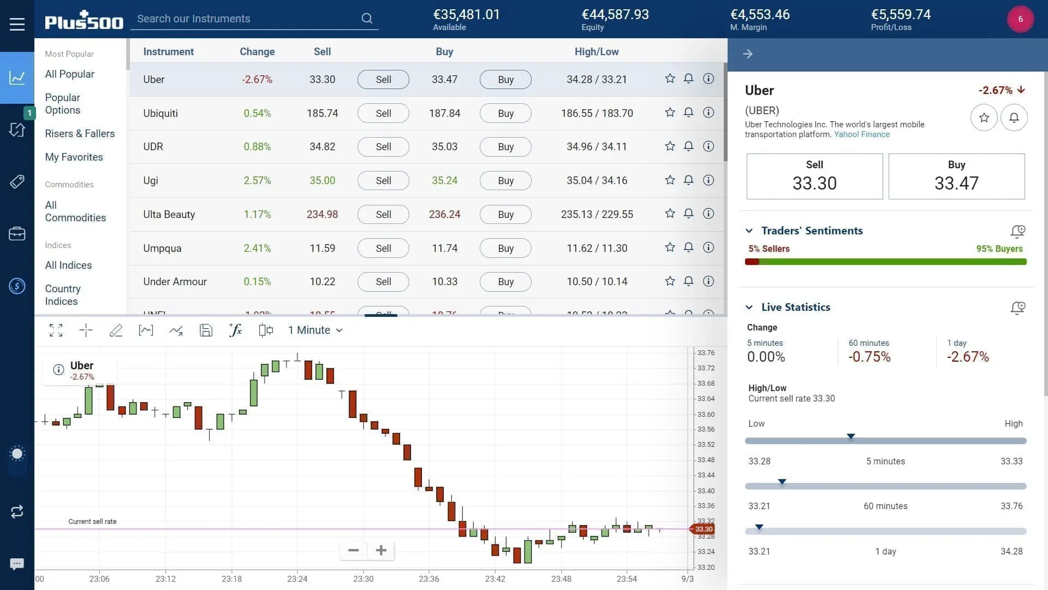1048x590 pixels.
Task: Select Popular Options category
Action: pyautogui.click(x=63, y=104)
